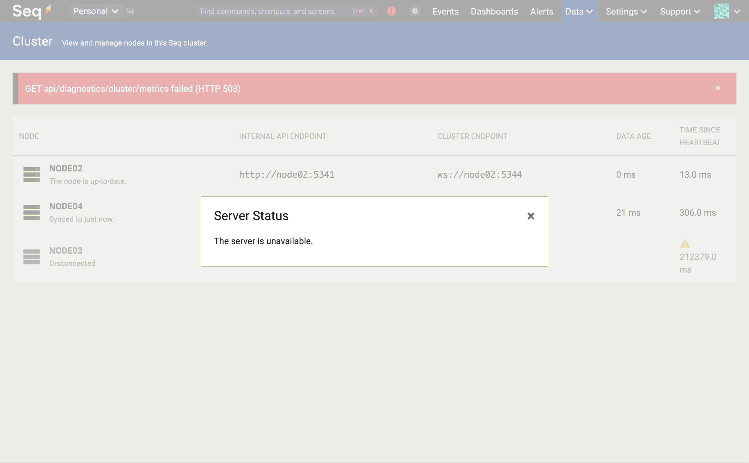Open the Alerts page
Viewport: 749px width, 463px height.
coord(542,11)
